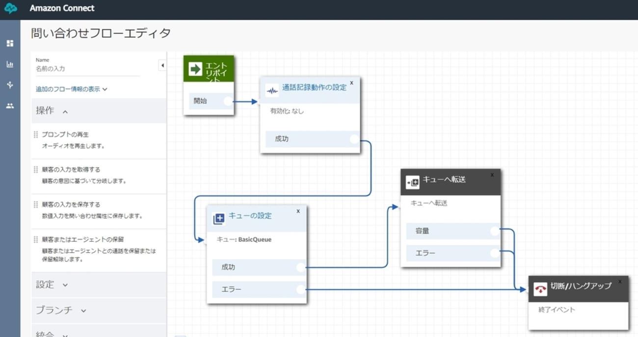Open the 通話記録動作の設定 block title

[x=314, y=88]
